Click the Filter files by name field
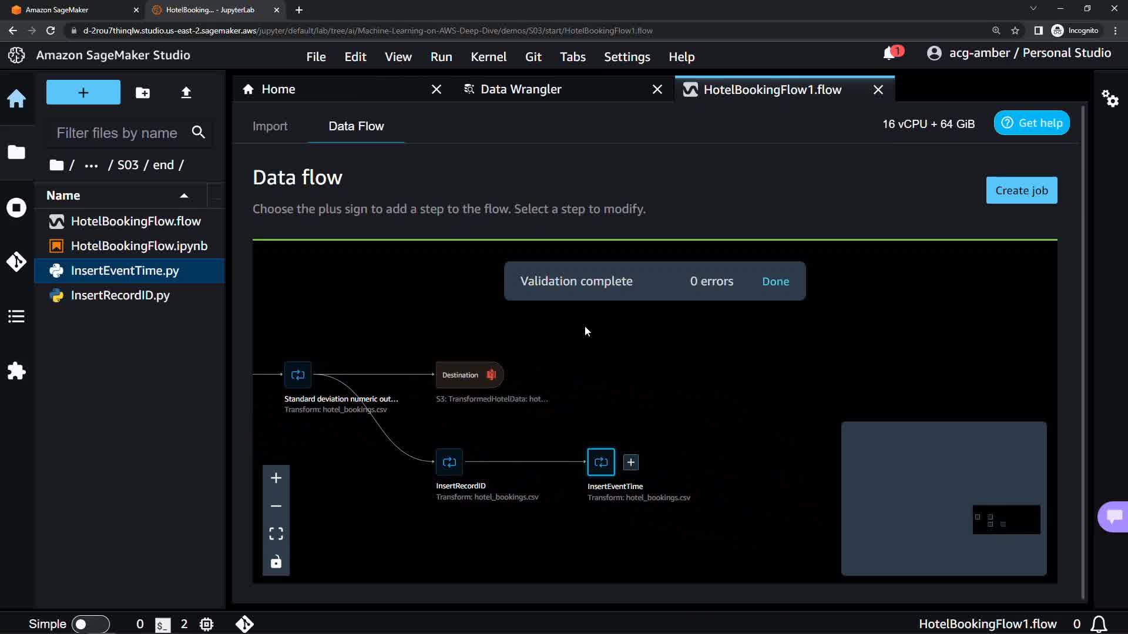Viewport: 1128px width, 634px height. point(117,133)
